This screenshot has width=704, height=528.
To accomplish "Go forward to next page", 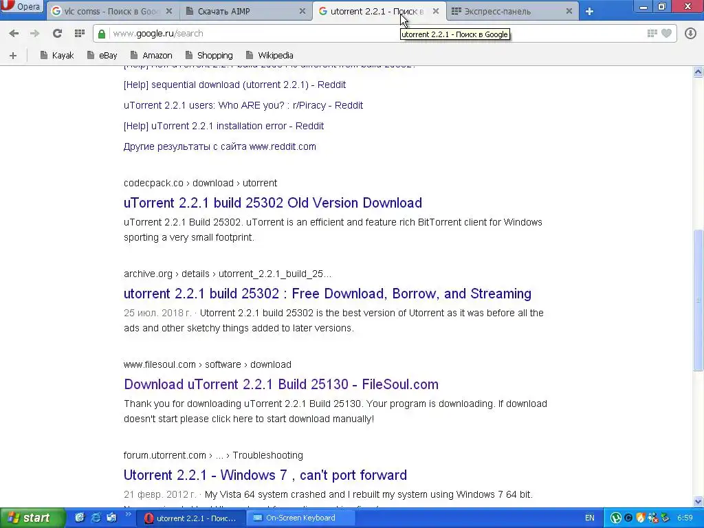I will point(34,33).
